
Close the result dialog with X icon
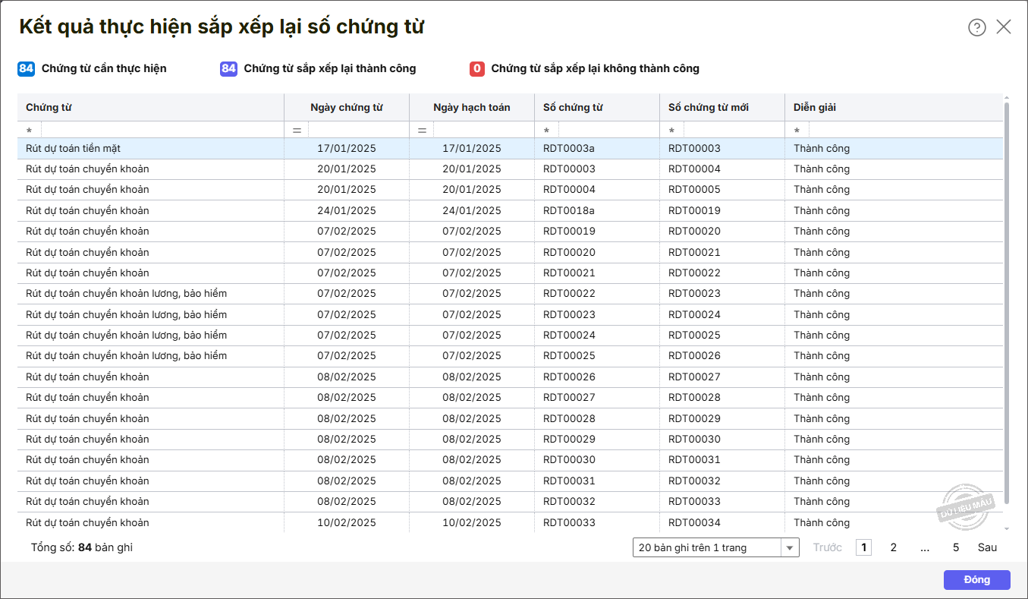[1004, 27]
